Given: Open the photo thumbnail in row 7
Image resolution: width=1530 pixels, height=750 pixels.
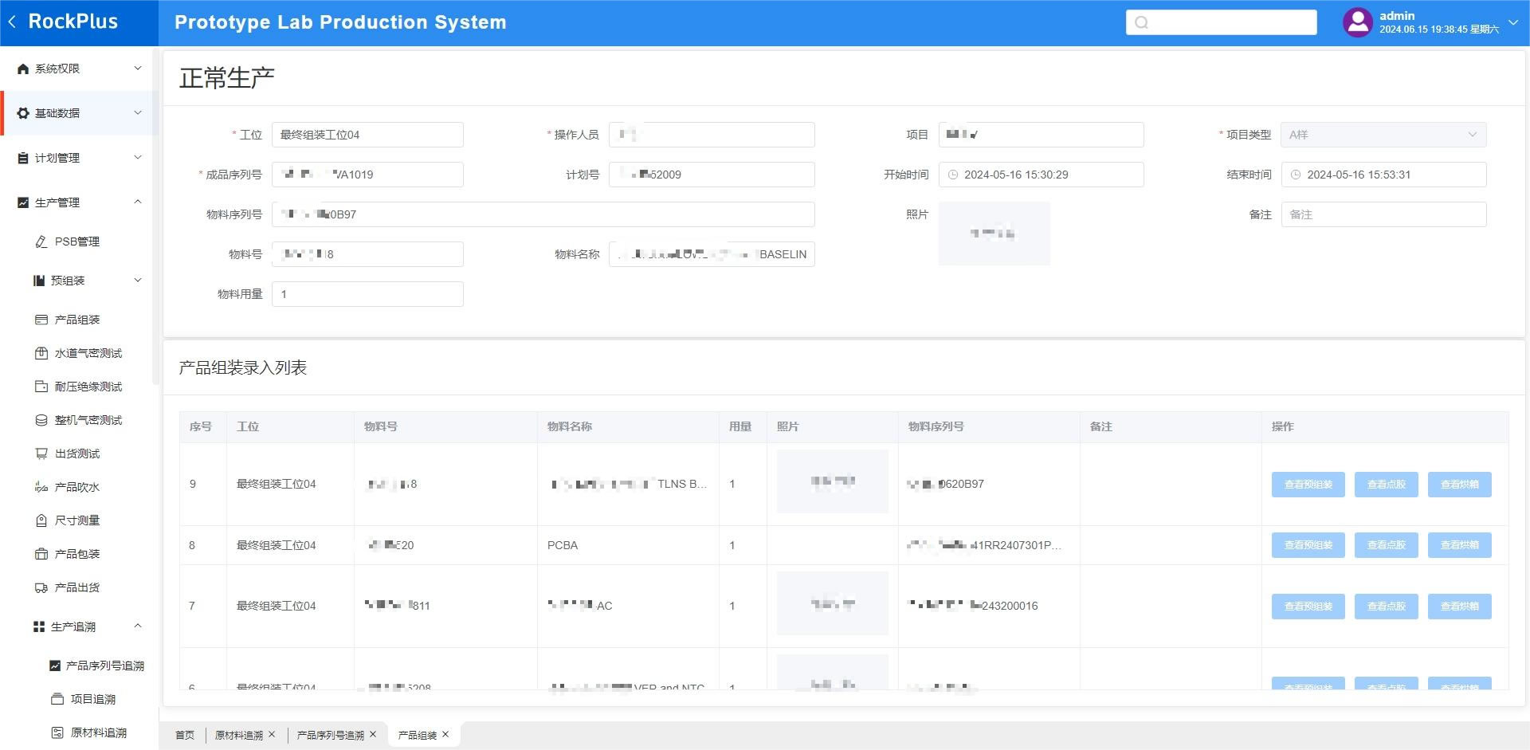Looking at the screenshot, I should click(x=832, y=603).
